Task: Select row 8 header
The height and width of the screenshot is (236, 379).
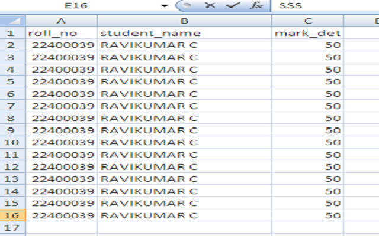Action: tap(12, 118)
